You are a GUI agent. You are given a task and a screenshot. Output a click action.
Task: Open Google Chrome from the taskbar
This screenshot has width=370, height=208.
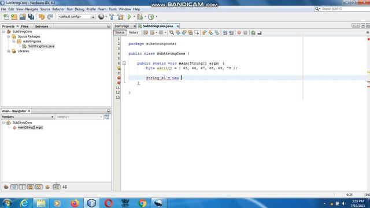point(142,203)
